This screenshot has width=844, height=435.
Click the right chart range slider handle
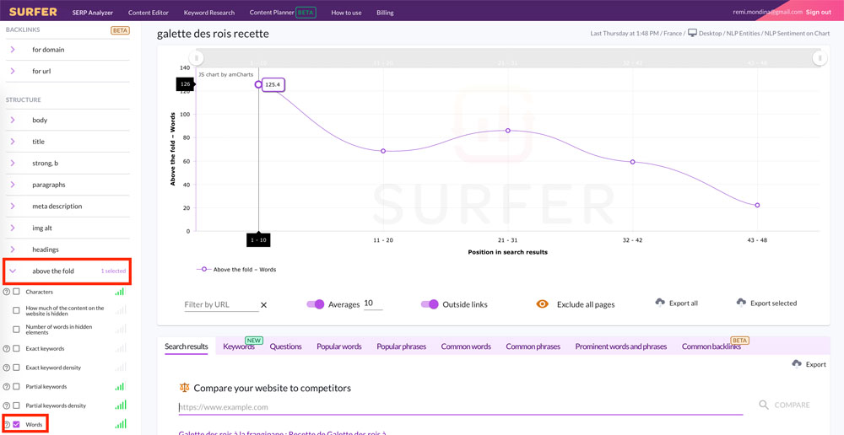click(x=820, y=57)
